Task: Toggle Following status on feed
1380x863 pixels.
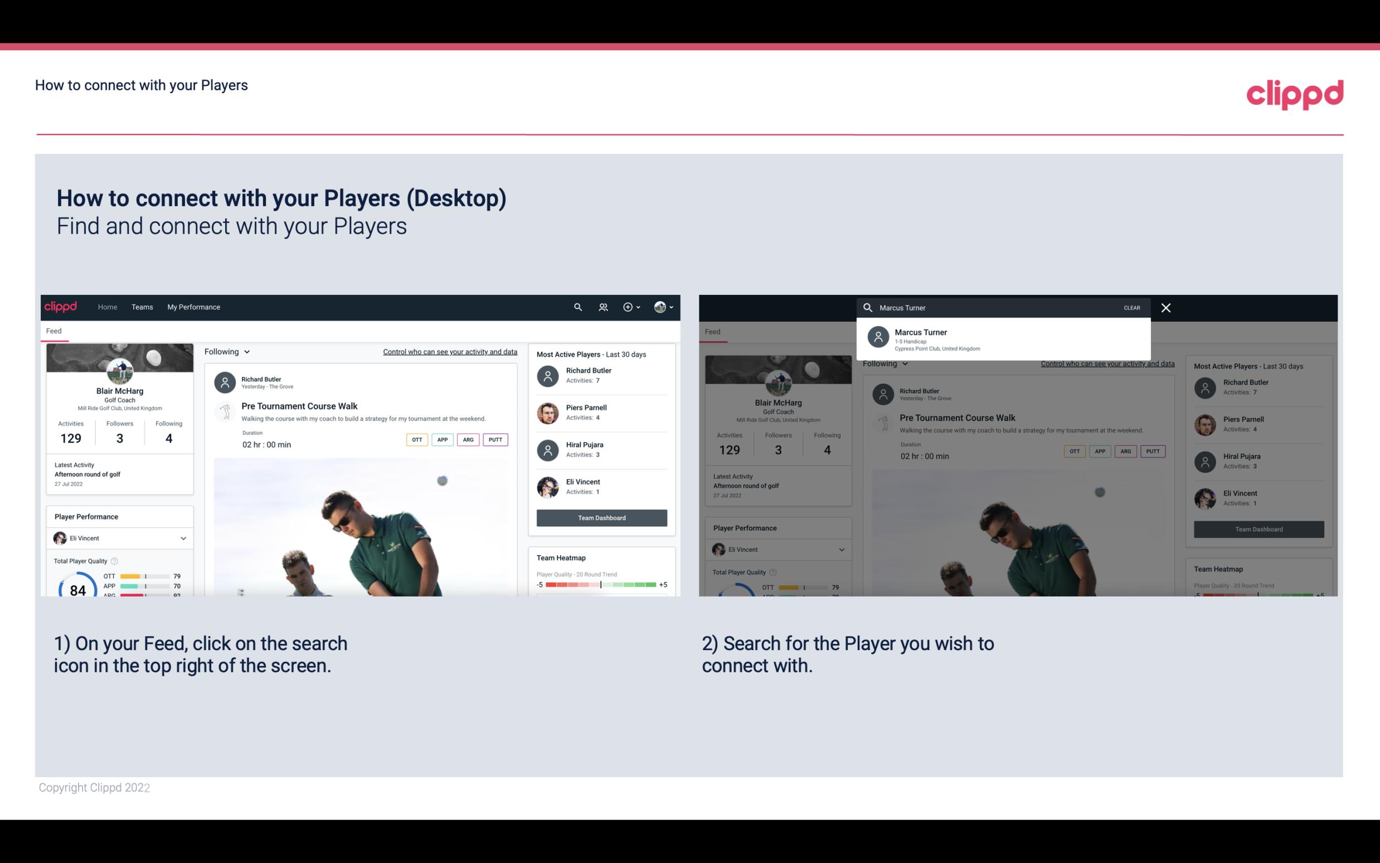Action: [x=226, y=351]
